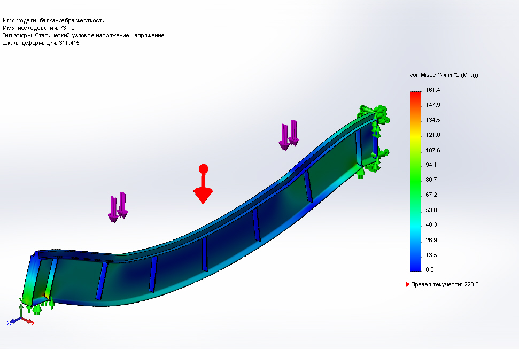The width and height of the screenshot is (519, 349).
Task: Select purple load arrows near beam's right end
Action: (x=289, y=135)
